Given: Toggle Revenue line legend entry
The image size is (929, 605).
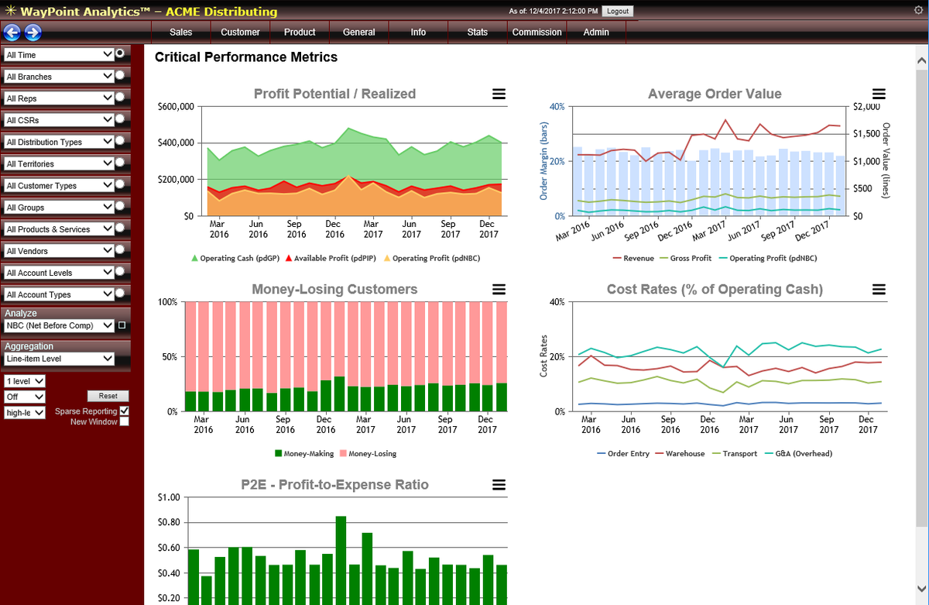Looking at the screenshot, I should 633,258.
